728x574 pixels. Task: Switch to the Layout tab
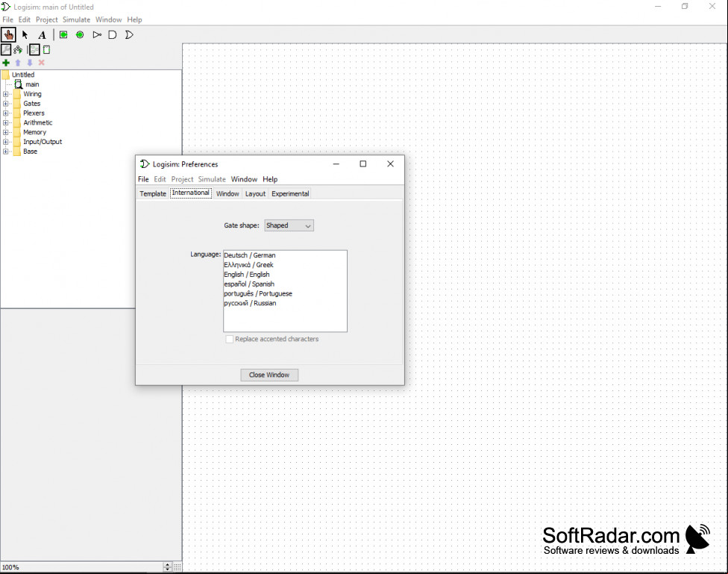pos(255,194)
